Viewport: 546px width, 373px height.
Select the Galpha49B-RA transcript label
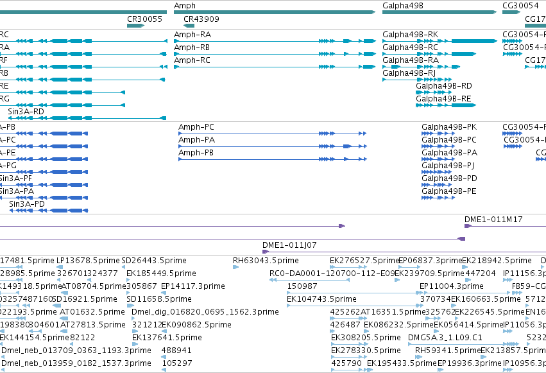coord(411,60)
